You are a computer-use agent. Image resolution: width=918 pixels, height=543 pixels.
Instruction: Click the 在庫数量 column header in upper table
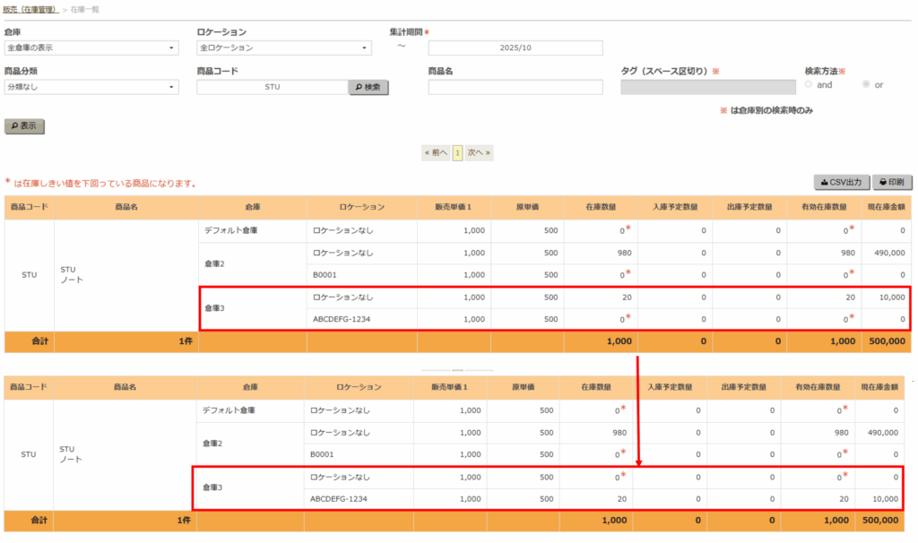[601, 207]
